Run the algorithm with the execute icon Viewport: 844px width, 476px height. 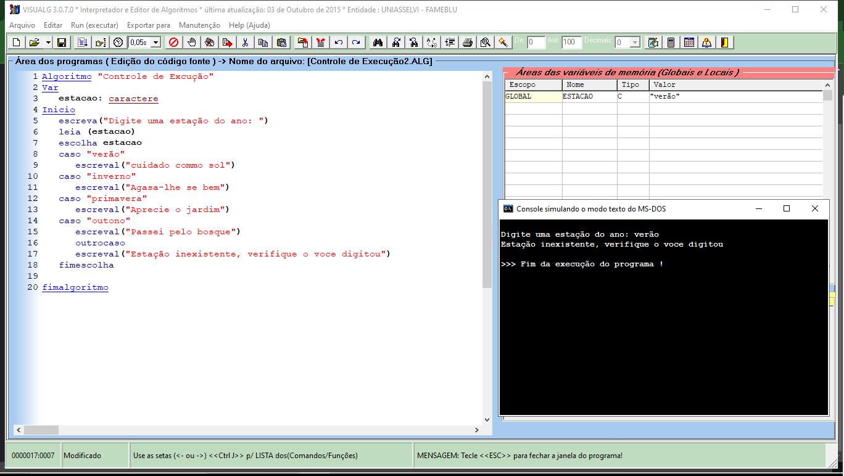tap(83, 43)
